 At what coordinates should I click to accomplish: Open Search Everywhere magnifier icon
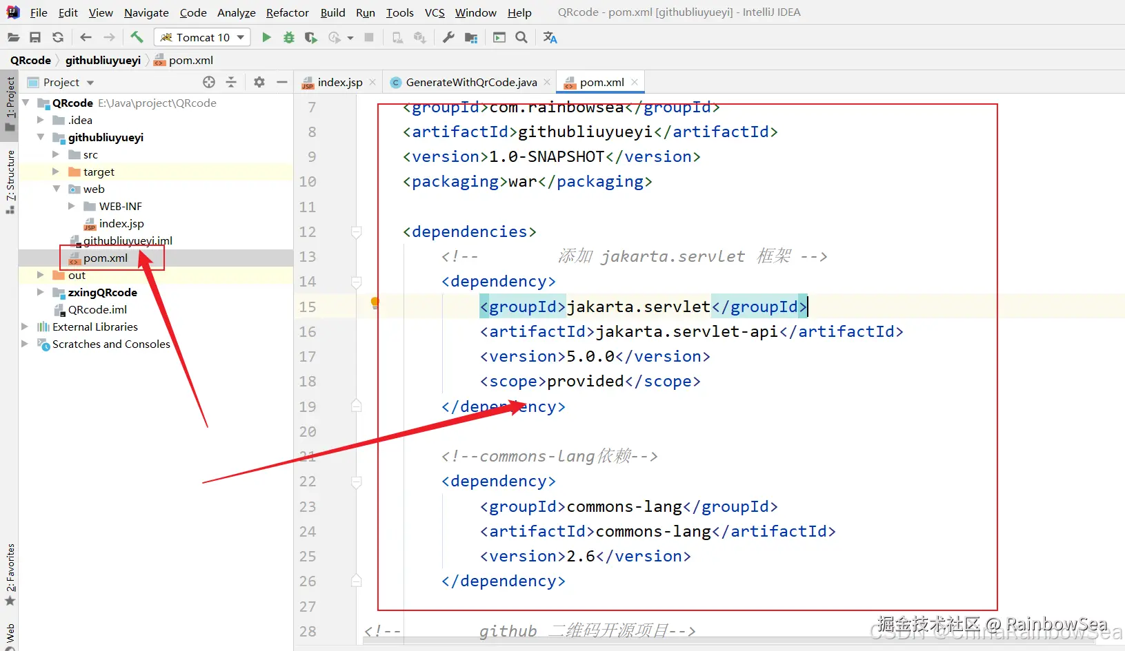tap(521, 37)
